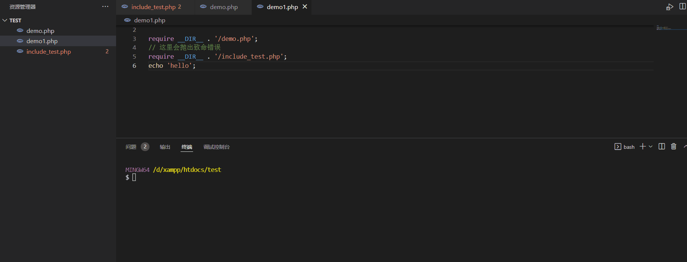This screenshot has width=687, height=262.
Task: Click include_test.php error count badge in explorer
Action: (107, 51)
